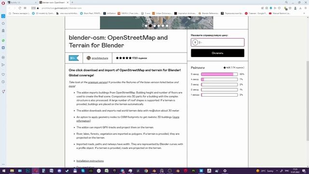Image resolution: width=309 pixels, height=174 pixels.
Task: Open the Start page tiles button
Action: click(25, 8)
